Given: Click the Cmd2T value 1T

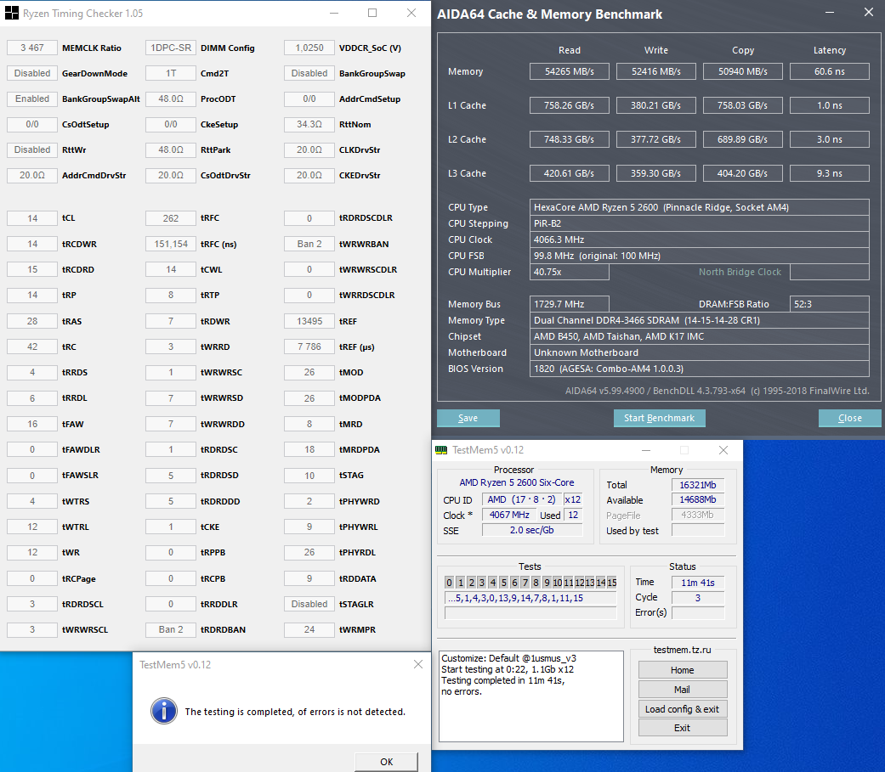Looking at the screenshot, I should pos(170,73).
